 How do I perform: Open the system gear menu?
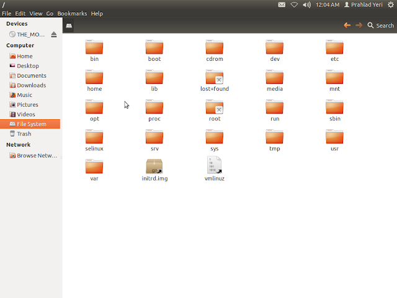click(391, 4)
